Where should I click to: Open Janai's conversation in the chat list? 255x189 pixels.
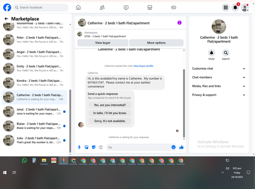34,111
